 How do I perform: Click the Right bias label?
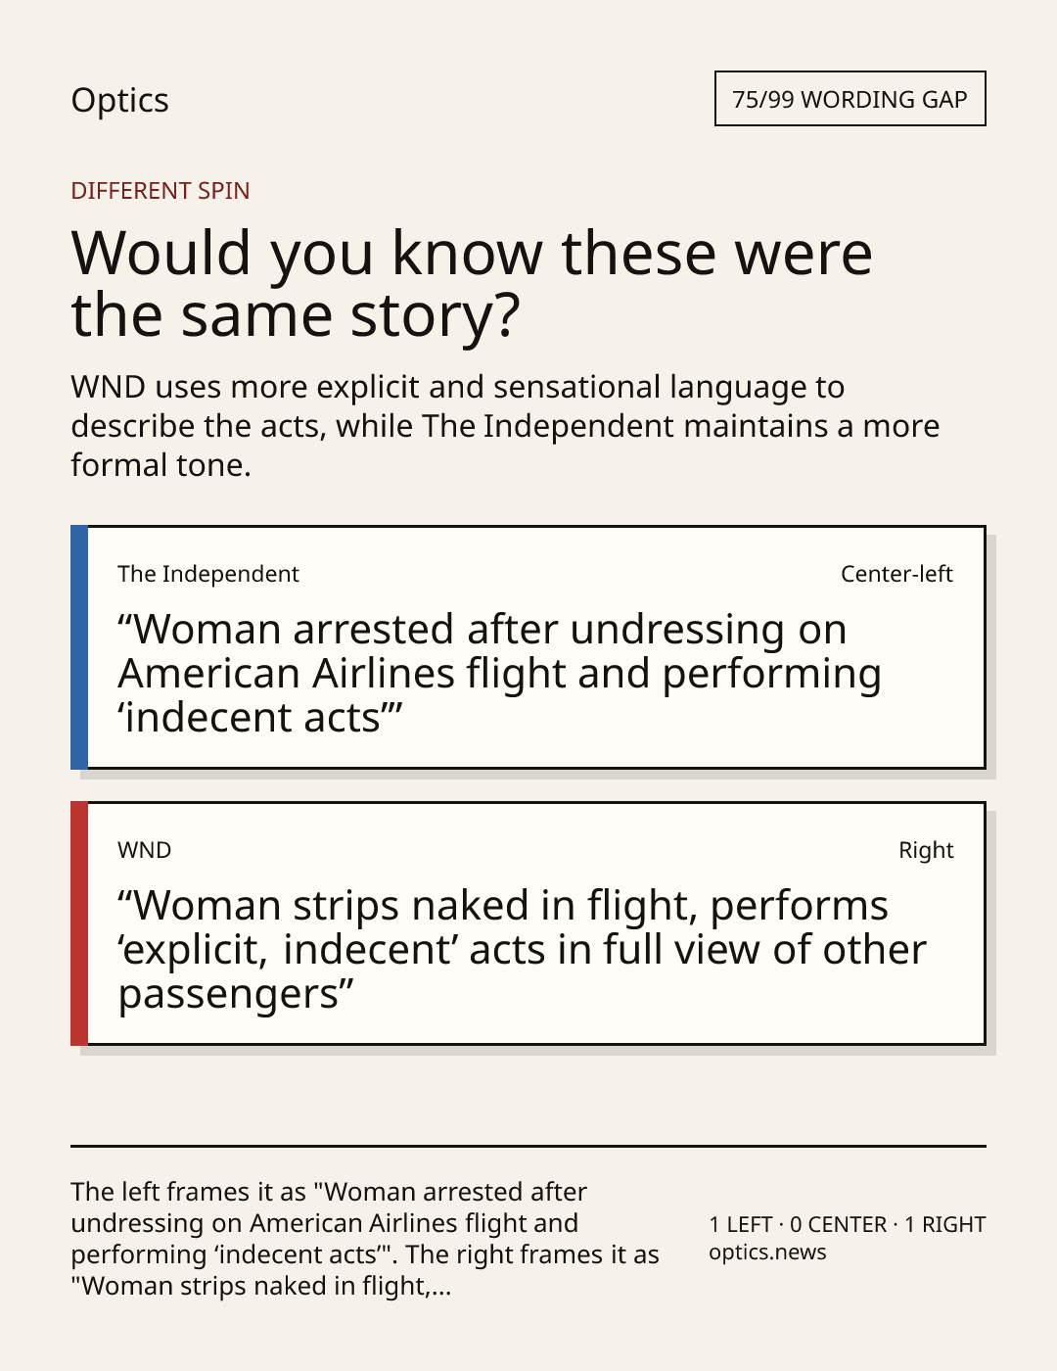coord(926,850)
